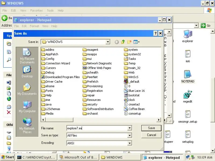This screenshot has height=161, width=215.
Task: Expand the Encoding ANSI dropdown
Action: pos(130,143)
